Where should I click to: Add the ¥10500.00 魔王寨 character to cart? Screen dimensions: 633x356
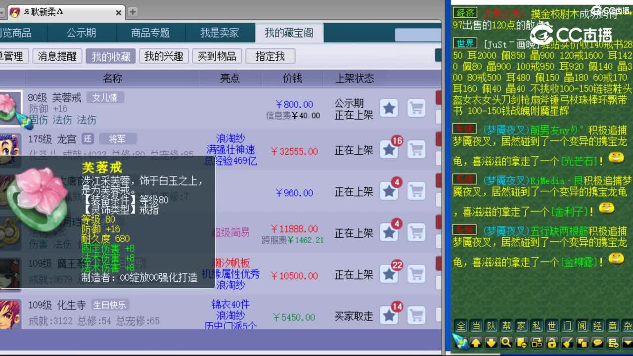(416, 274)
